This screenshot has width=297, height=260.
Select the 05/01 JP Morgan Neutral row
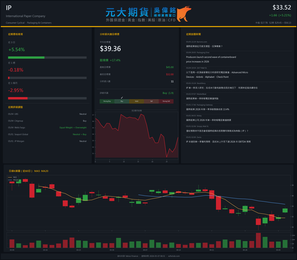click(x=48, y=141)
